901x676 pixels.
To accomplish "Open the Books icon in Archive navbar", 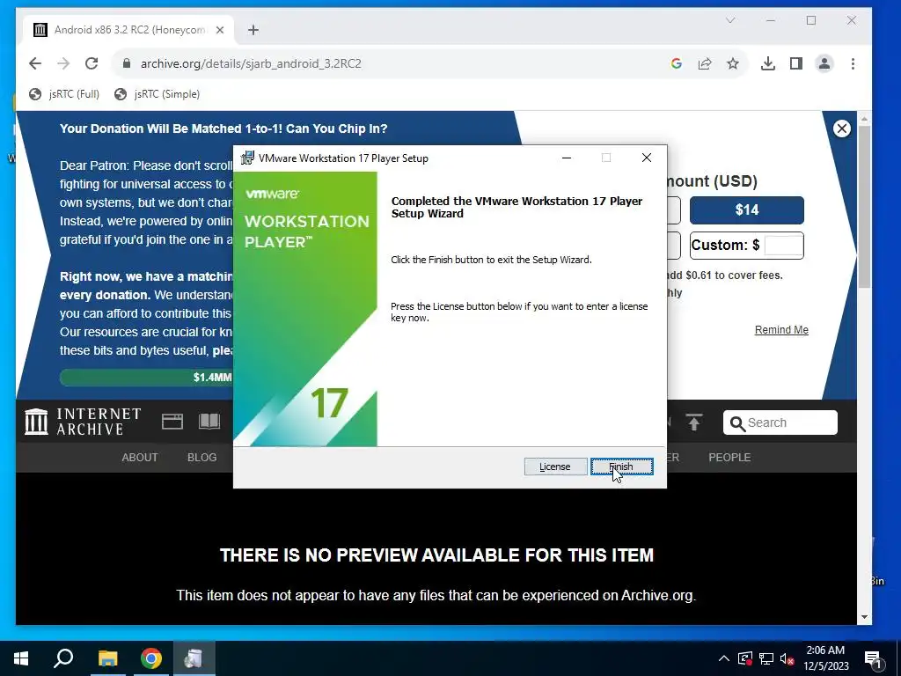I will [x=209, y=422].
